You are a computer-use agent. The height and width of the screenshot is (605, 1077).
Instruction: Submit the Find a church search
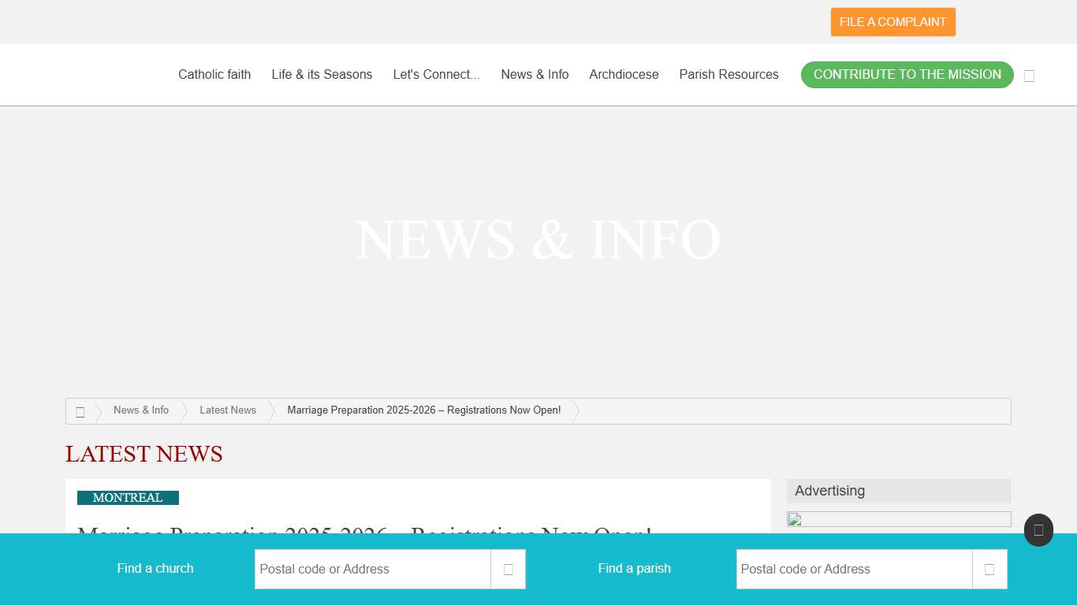pyautogui.click(x=508, y=569)
